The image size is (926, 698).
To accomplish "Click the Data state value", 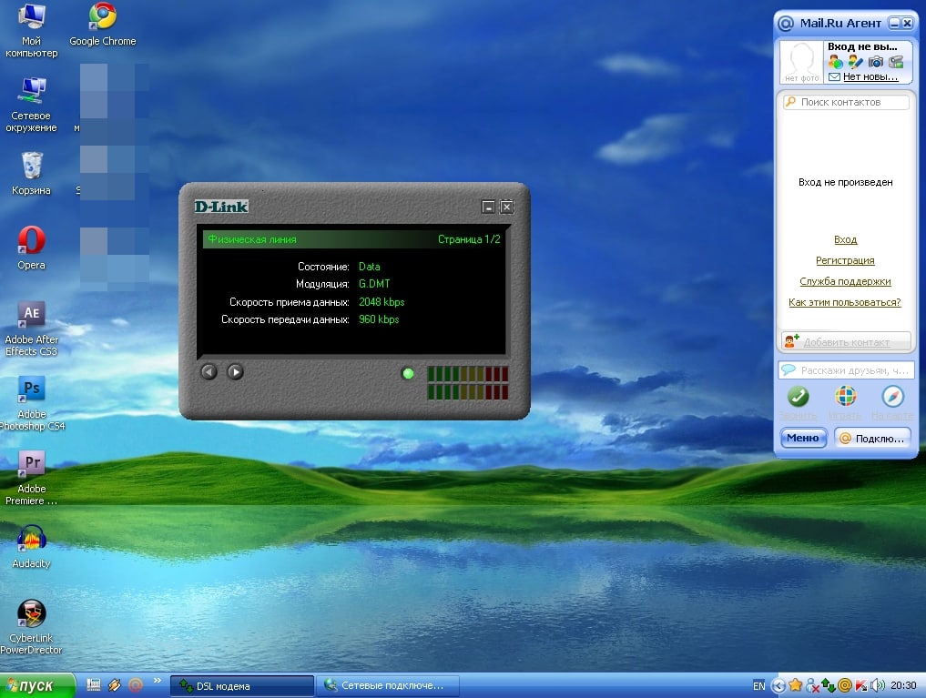I will pyautogui.click(x=370, y=267).
